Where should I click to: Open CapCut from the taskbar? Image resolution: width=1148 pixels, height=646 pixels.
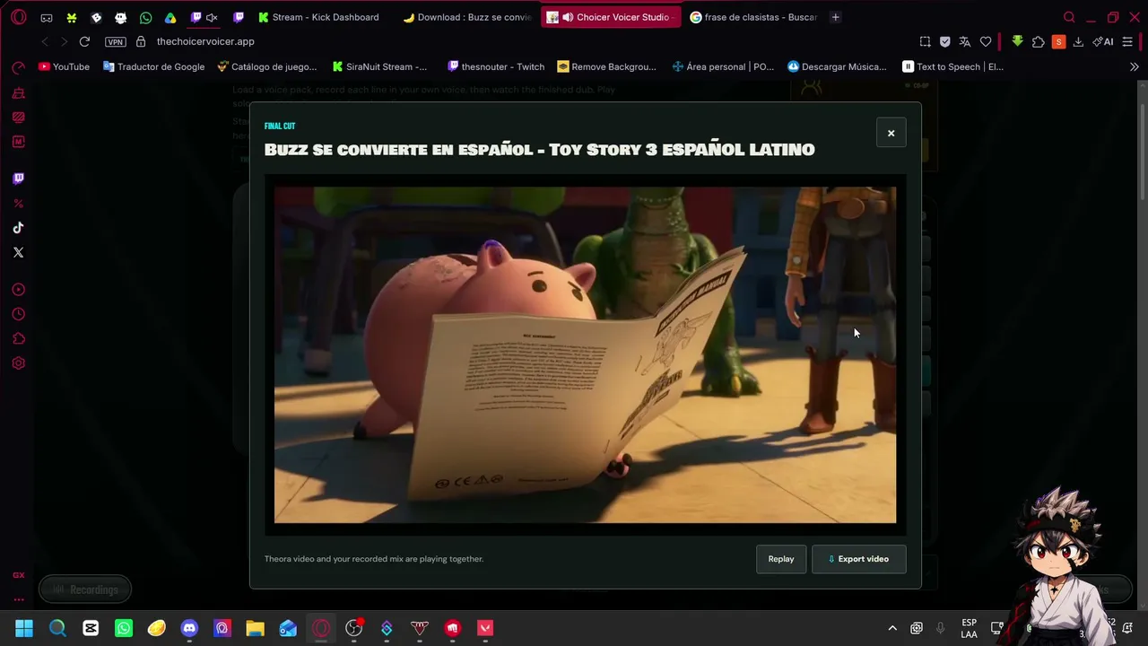click(91, 628)
